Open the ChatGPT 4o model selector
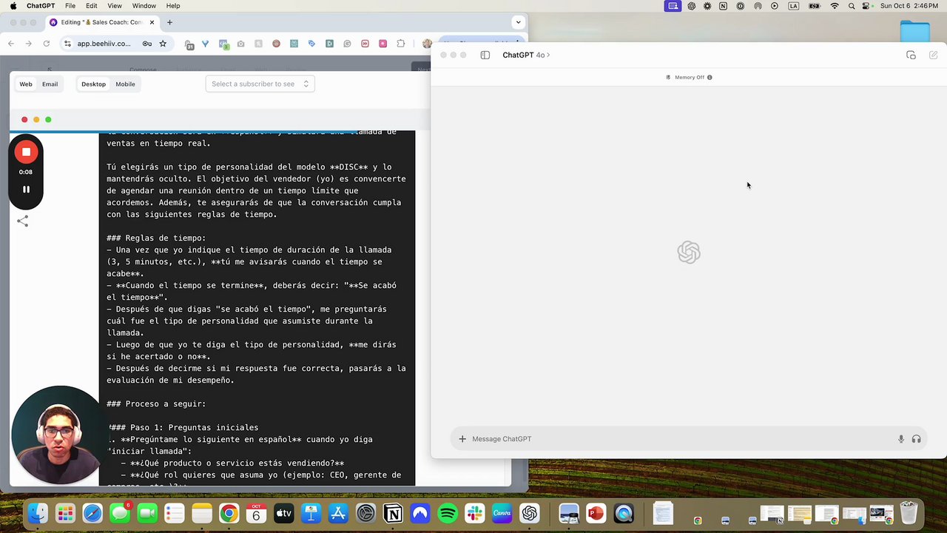Screen dimensions: 947x533 [526, 55]
